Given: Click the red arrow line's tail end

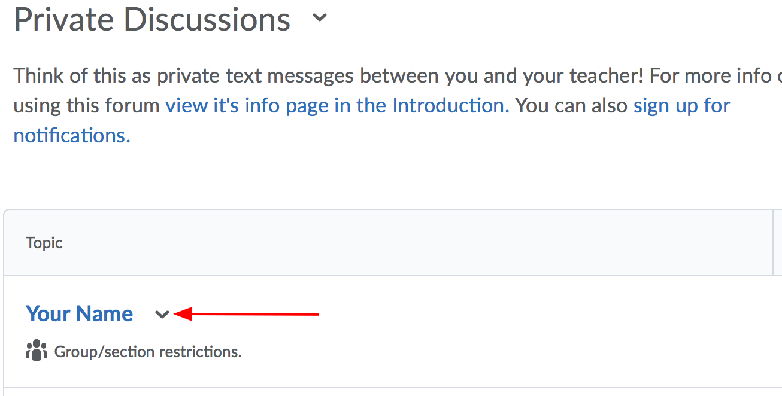Looking at the screenshot, I should point(317,314).
